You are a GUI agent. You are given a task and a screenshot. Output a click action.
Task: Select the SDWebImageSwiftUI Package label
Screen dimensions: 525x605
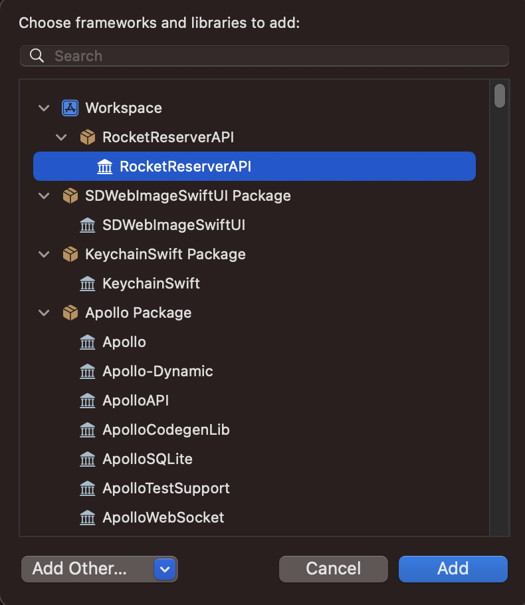coord(188,196)
